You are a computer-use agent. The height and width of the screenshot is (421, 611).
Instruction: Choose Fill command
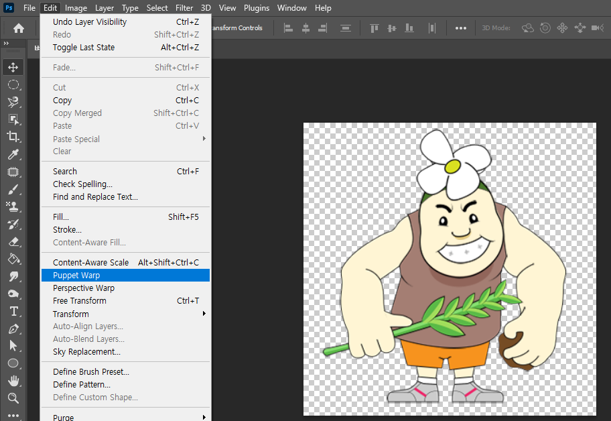coord(125,217)
